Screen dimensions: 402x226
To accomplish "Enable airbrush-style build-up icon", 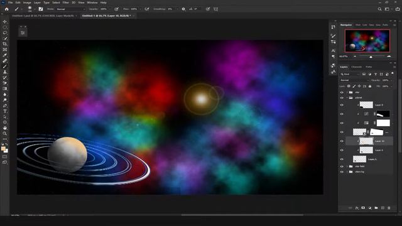I will point(147,9).
